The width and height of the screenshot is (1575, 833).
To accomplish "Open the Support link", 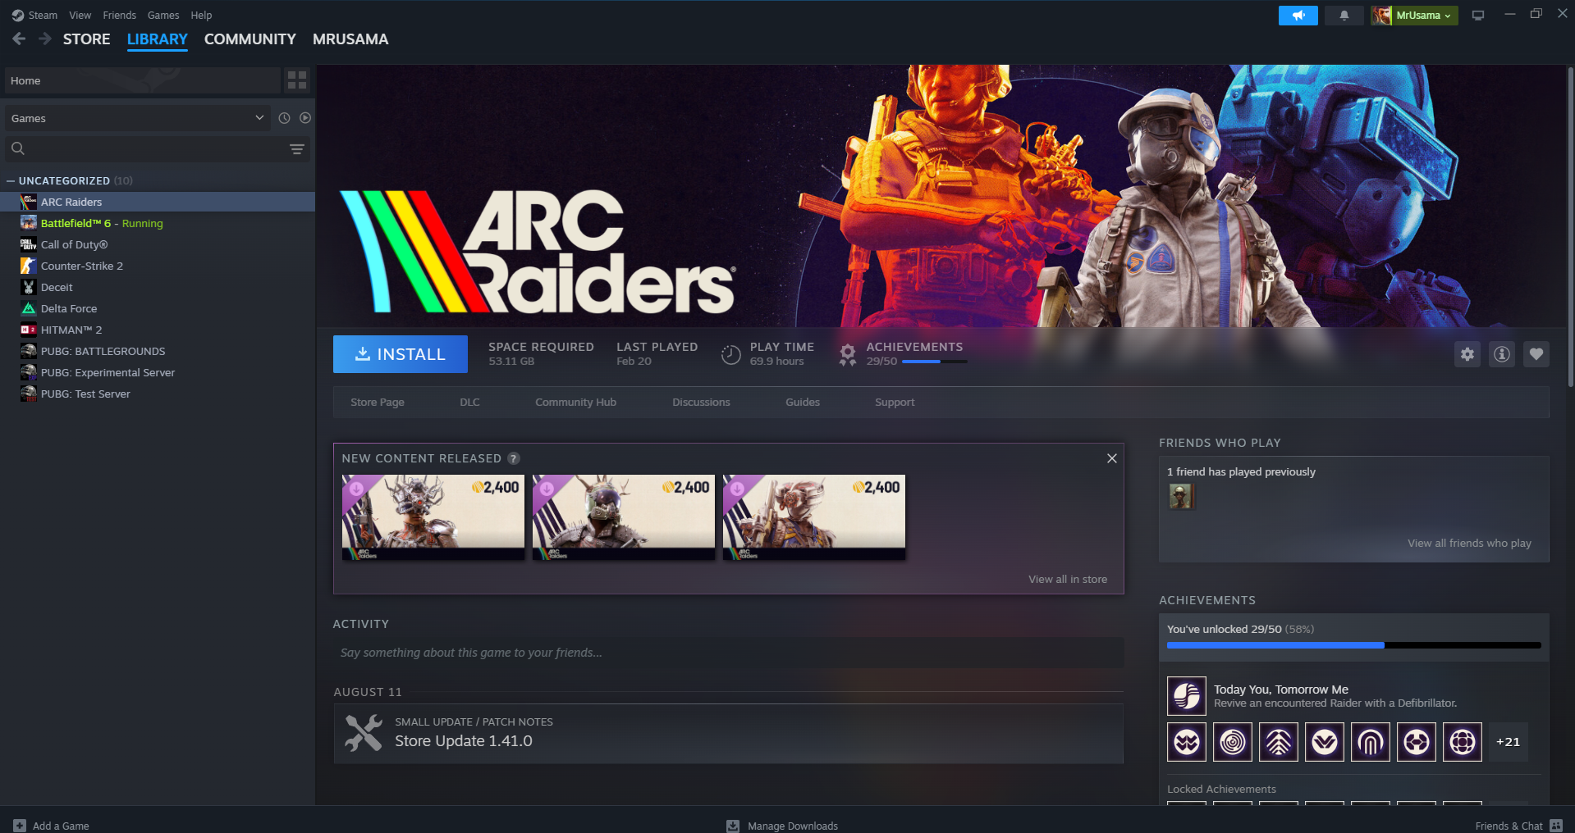I will [x=895, y=402].
